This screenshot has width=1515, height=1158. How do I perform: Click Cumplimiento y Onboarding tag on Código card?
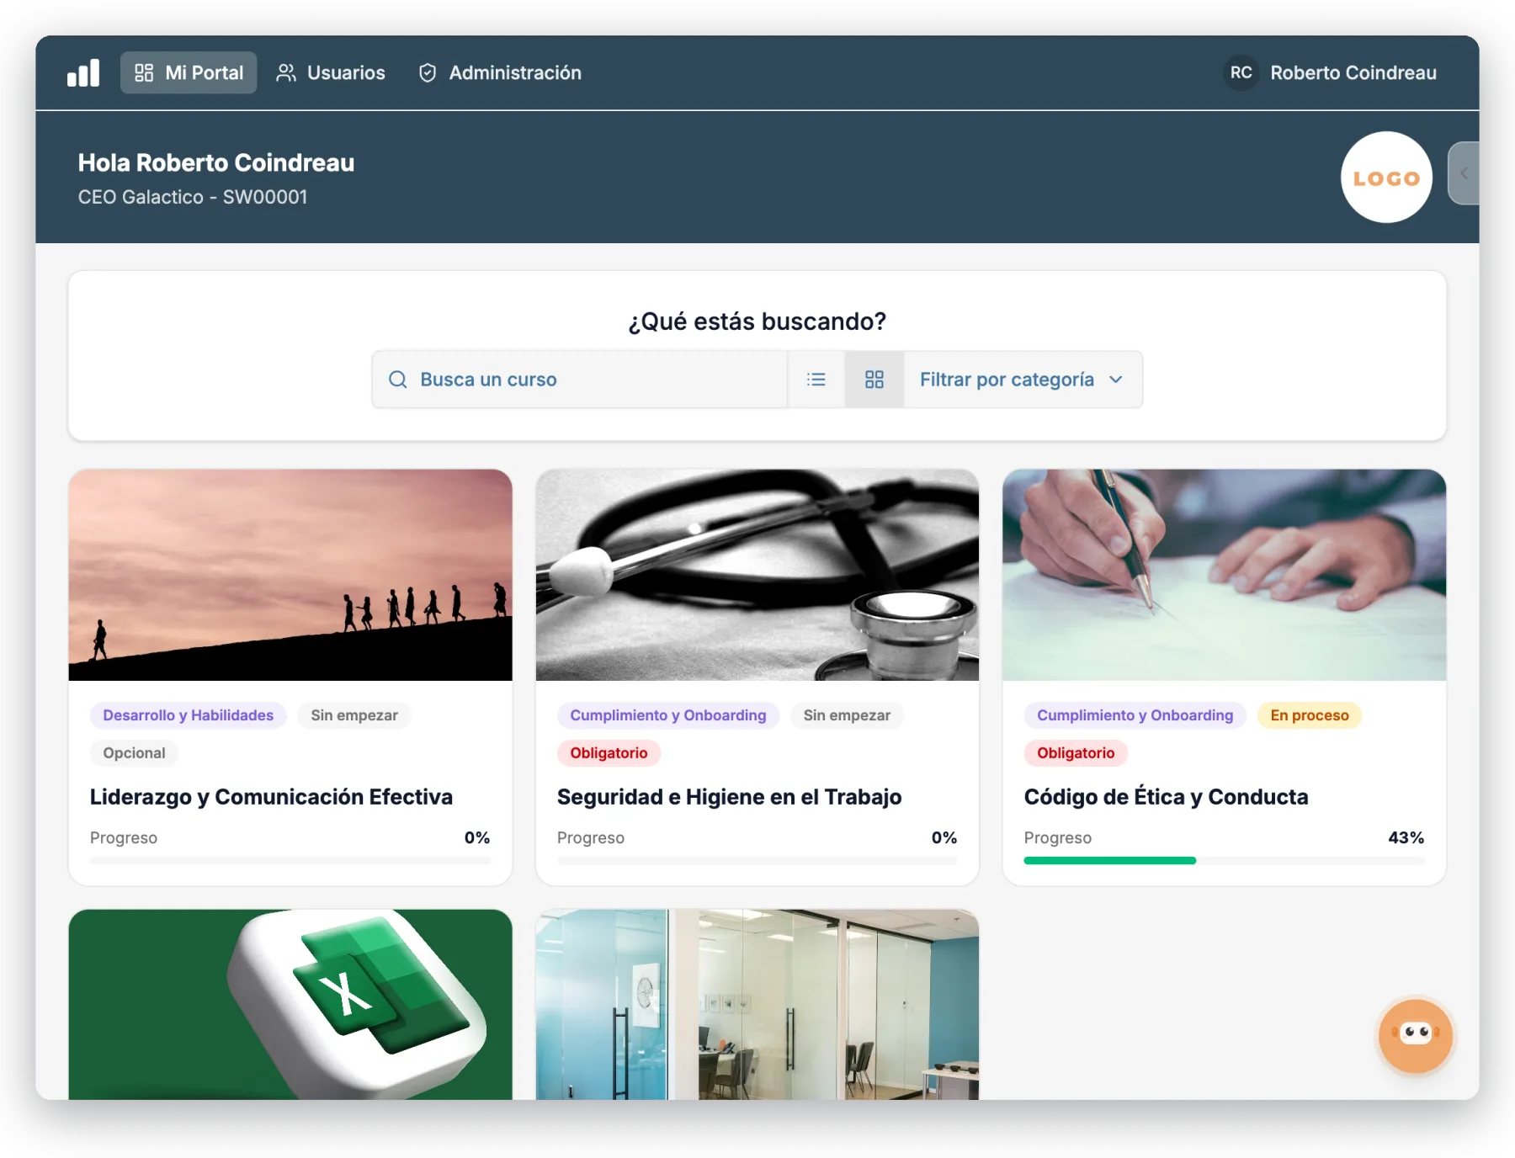click(1135, 715)
